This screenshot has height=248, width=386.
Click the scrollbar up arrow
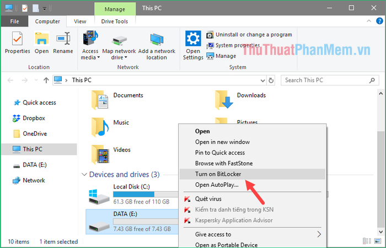click(380, 94)
